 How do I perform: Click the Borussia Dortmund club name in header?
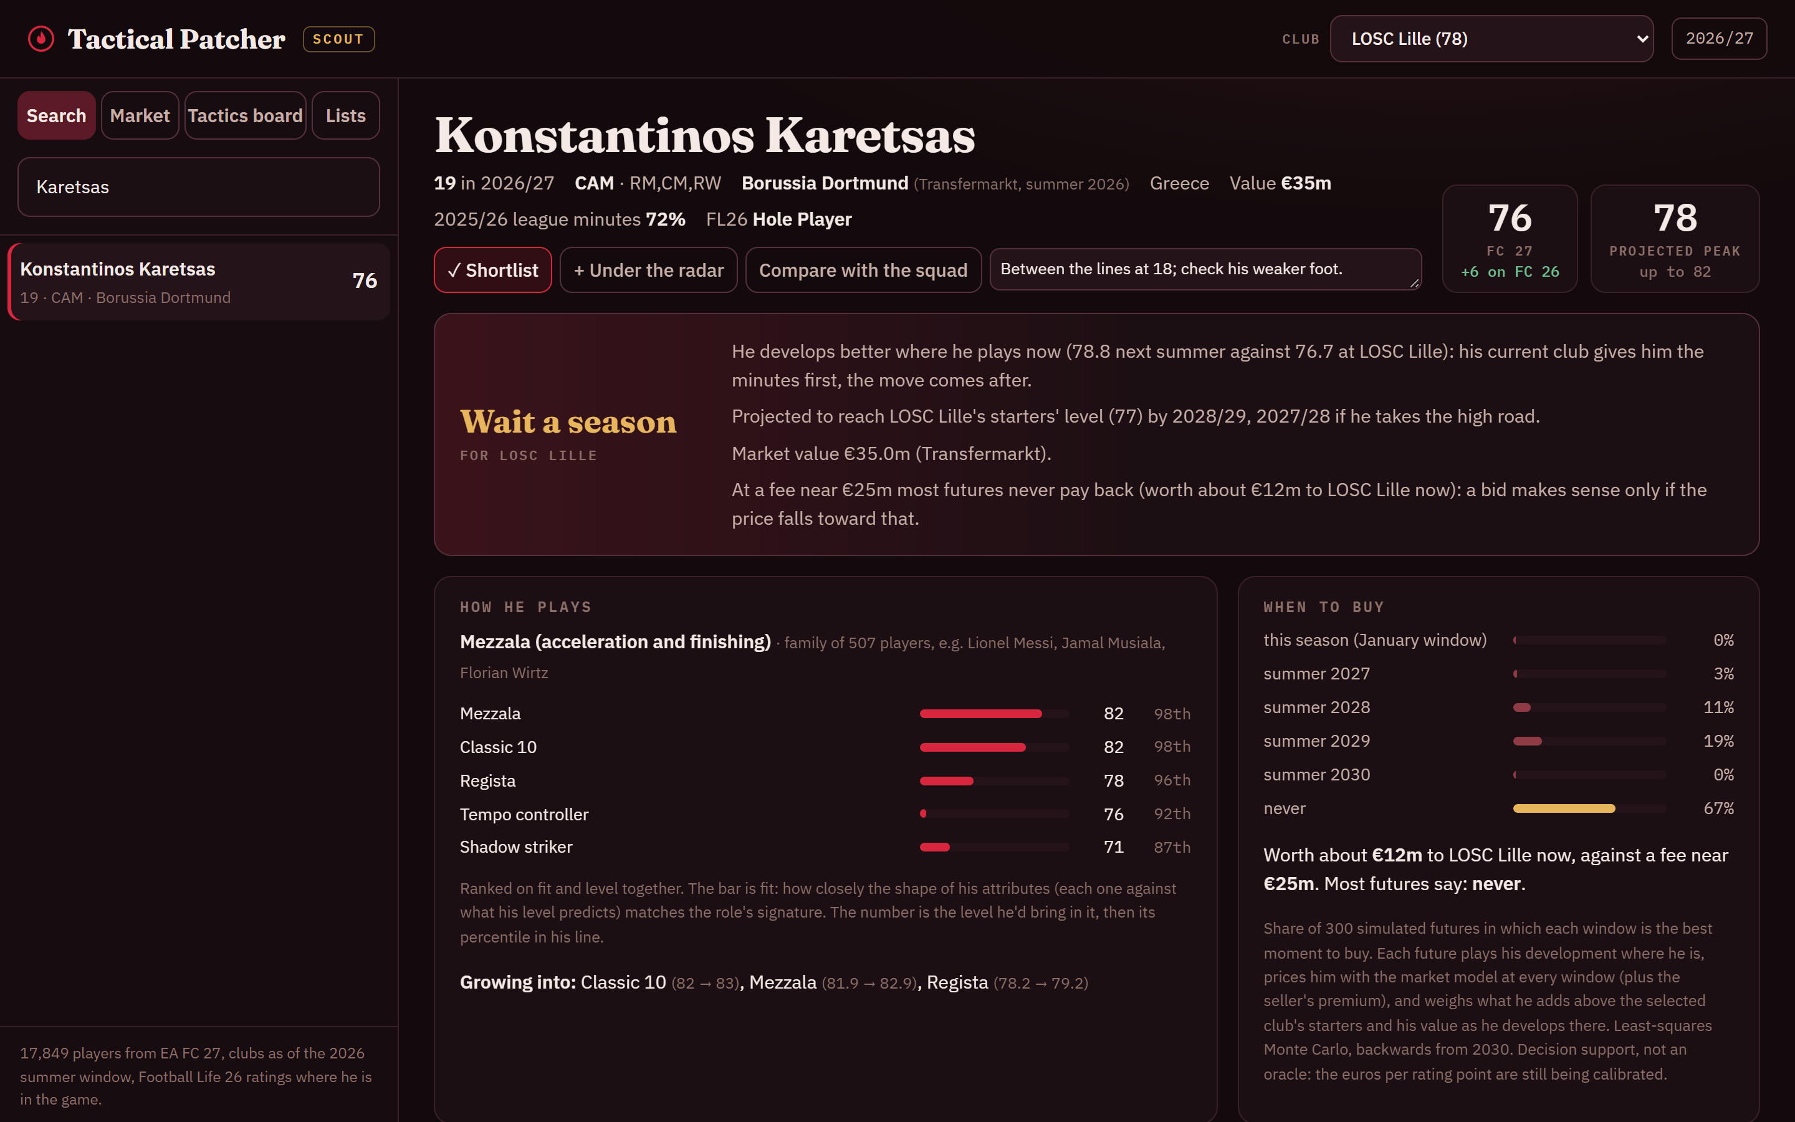(825, 183)
